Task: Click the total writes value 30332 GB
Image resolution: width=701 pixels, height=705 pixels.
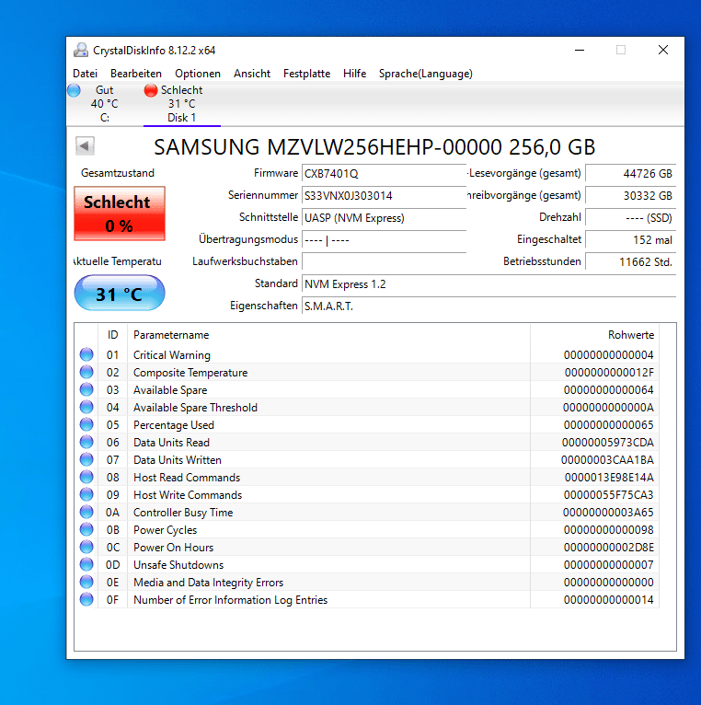Action: pos(630,196)
